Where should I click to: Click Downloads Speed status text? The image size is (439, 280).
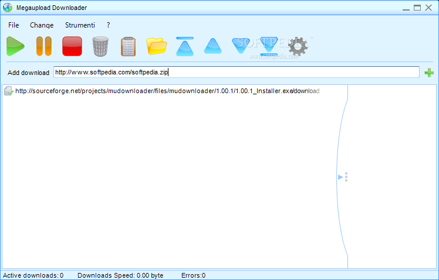click(x=120, y=275)
